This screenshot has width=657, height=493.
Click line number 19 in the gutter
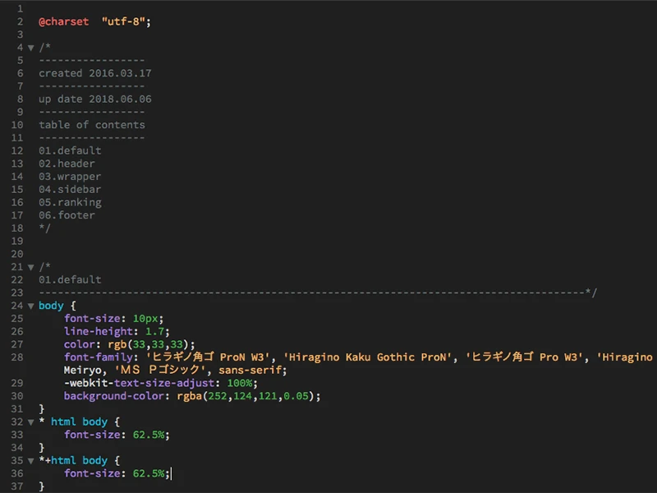(x=17, y=241)
